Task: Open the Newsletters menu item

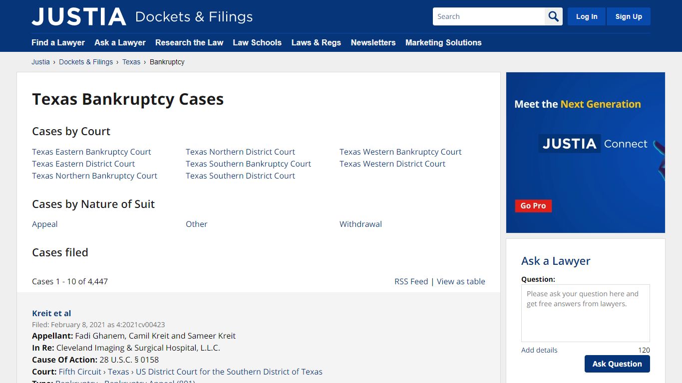Action: tap(373, 42)
